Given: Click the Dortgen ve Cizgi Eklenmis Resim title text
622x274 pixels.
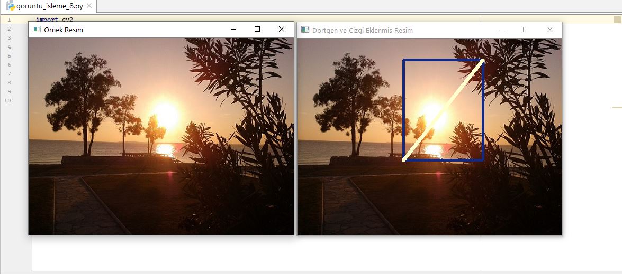Looking at the screenshot, I should (363, 30).
